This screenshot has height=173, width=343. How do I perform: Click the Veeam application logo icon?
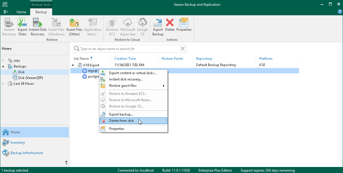pos(5,4)
